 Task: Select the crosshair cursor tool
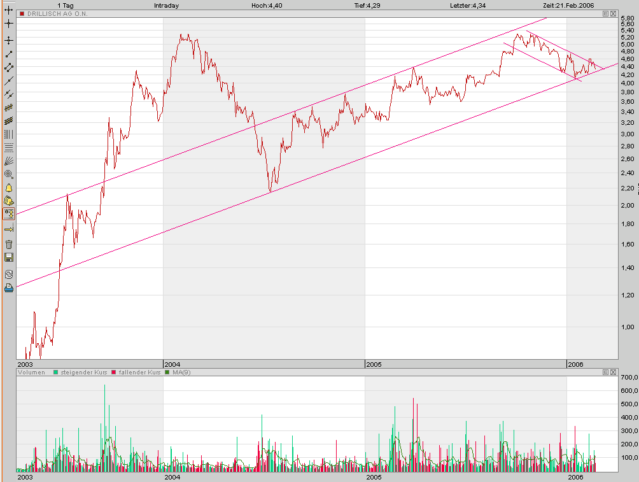pyautogui.click(x=8, y=24)
